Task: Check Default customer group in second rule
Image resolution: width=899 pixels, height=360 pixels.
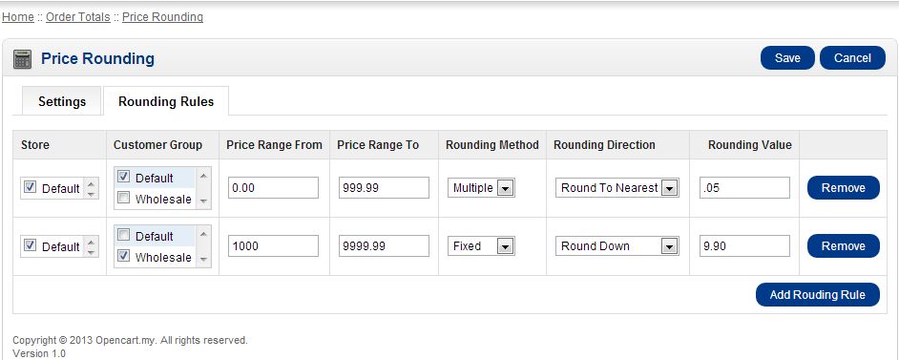Action: (x=123, y=235)
